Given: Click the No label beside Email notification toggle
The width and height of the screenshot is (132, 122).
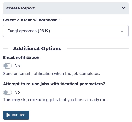Looking at the screenshot, I should pyautogui.click(x=17, y=66).
